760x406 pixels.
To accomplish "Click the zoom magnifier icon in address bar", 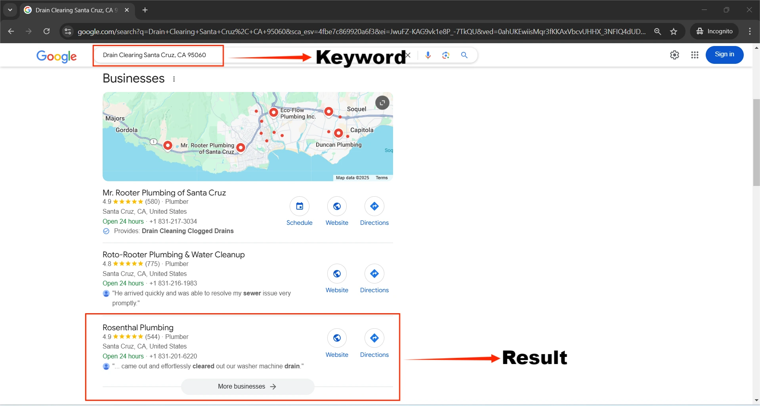I will (x=657, y=31).
